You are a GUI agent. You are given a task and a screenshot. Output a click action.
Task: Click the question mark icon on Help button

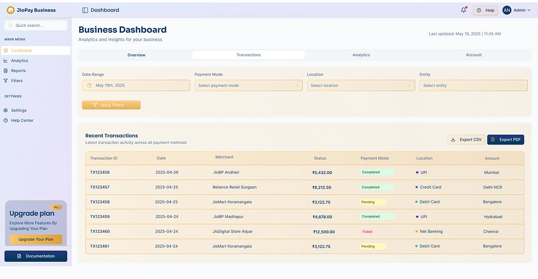(479, 10)
